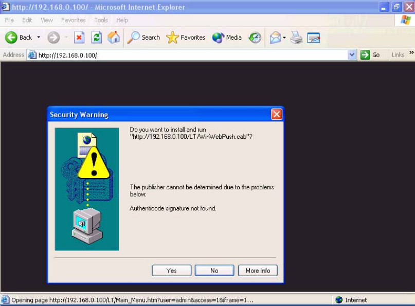Click More Info in the Security Warning
Image resolution: width=415 pixels, height=306 pixels.
(x=258, y=271)
